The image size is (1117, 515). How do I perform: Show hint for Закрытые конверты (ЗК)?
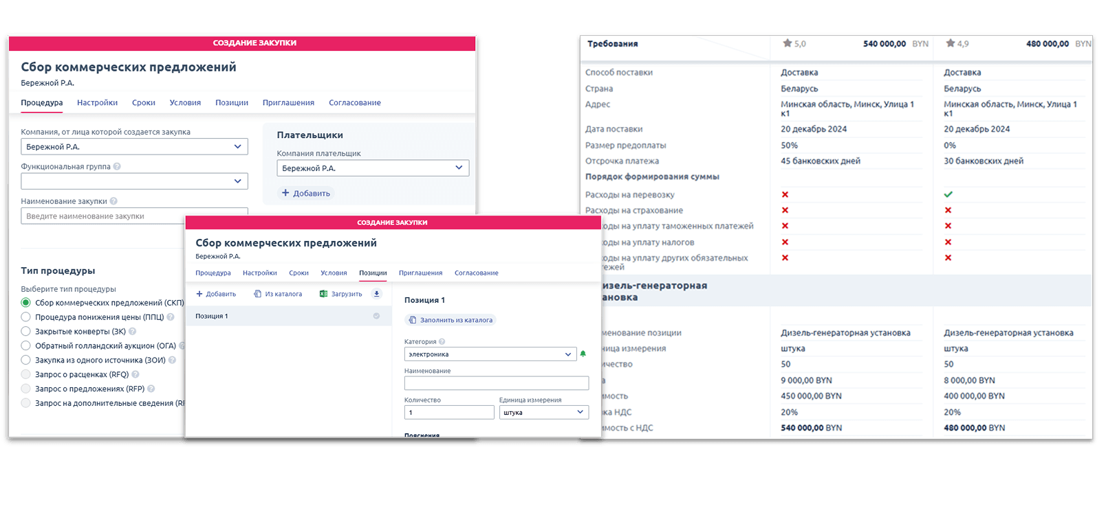(133, 332)
